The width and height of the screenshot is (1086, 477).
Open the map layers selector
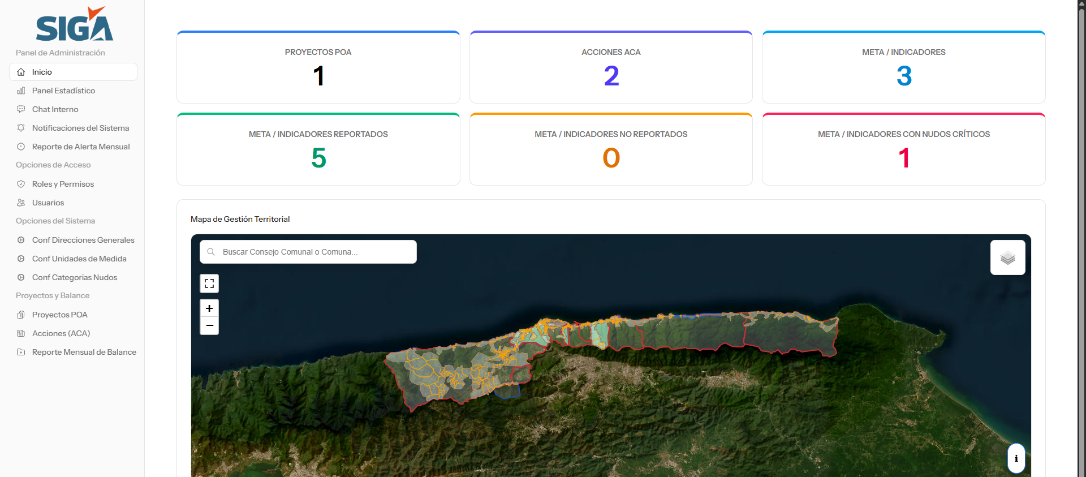1007,257
